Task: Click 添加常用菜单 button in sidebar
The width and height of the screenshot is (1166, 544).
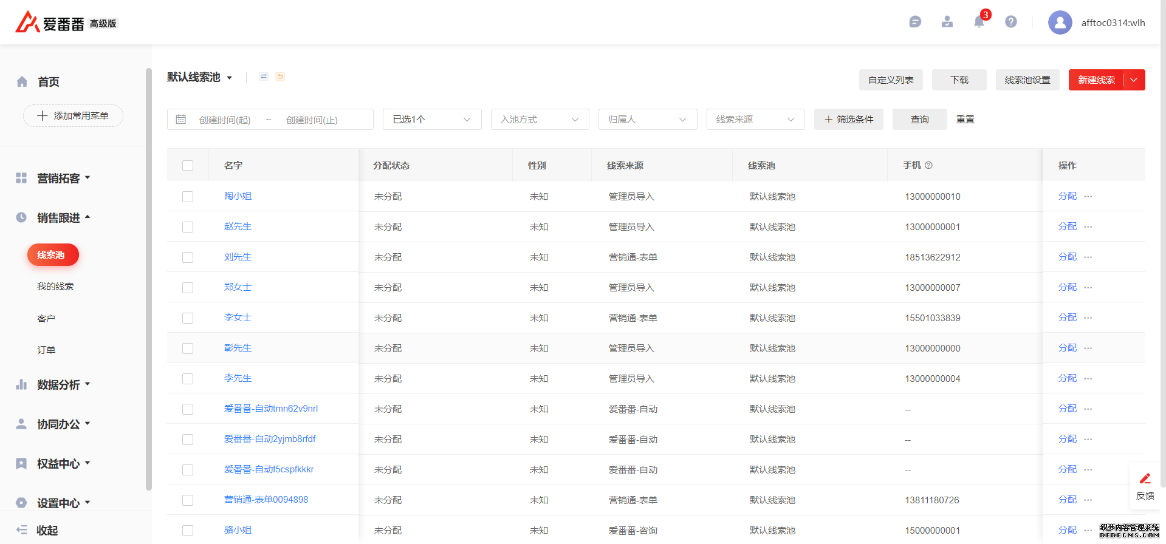Action: pos(73,115)
